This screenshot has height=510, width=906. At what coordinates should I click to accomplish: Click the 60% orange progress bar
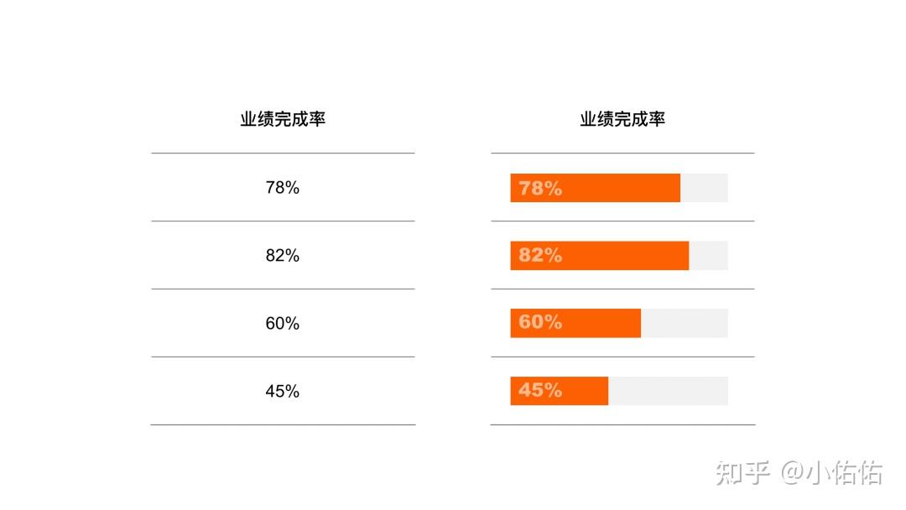[575, 323]
